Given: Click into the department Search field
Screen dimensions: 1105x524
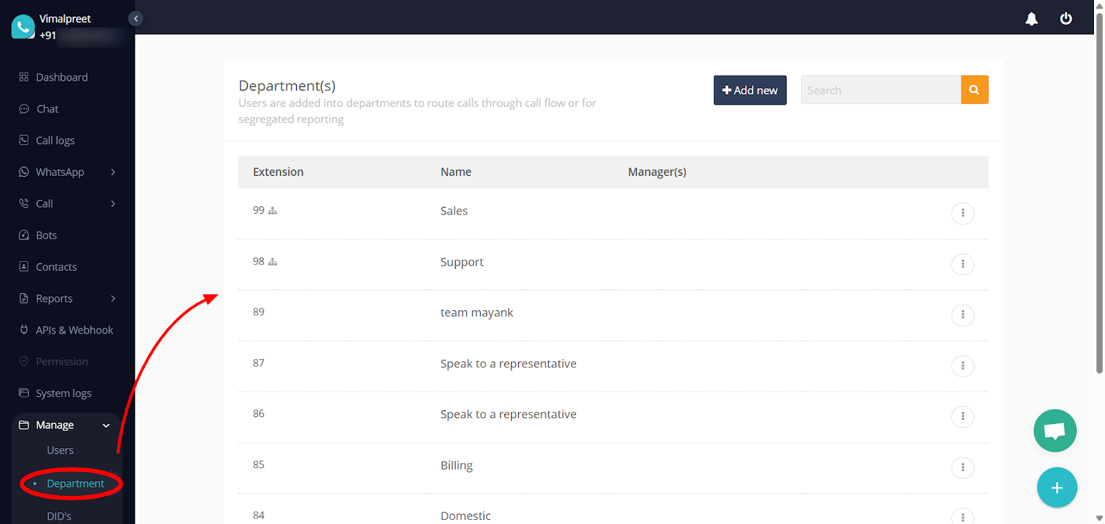Looking at the screenshot, I should point(880,90).
